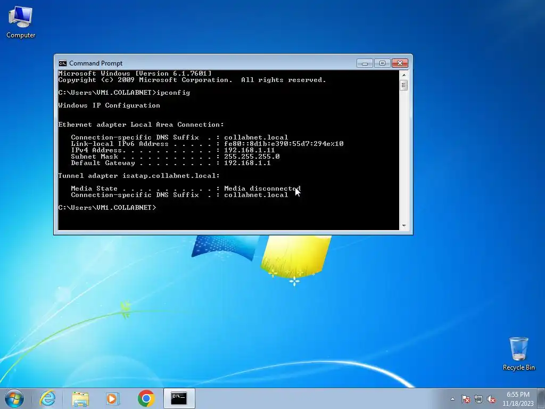Open the clock showing 6:55 PM
545x409 pixels.
518,399
